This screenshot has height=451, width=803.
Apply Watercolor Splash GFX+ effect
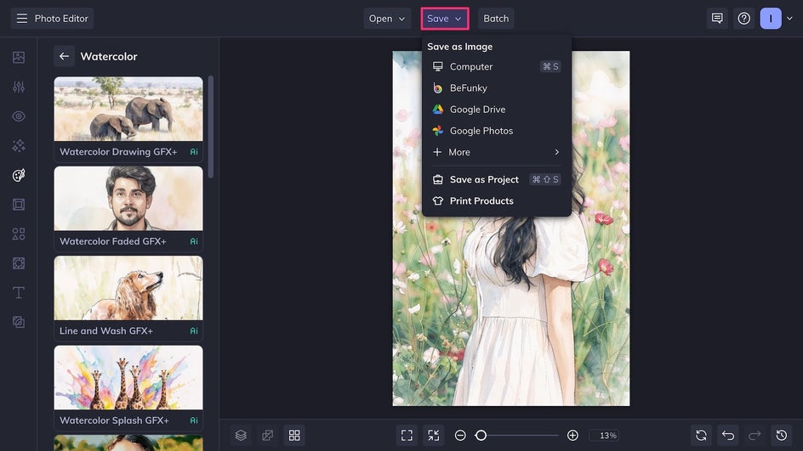[x=128, y=387]
